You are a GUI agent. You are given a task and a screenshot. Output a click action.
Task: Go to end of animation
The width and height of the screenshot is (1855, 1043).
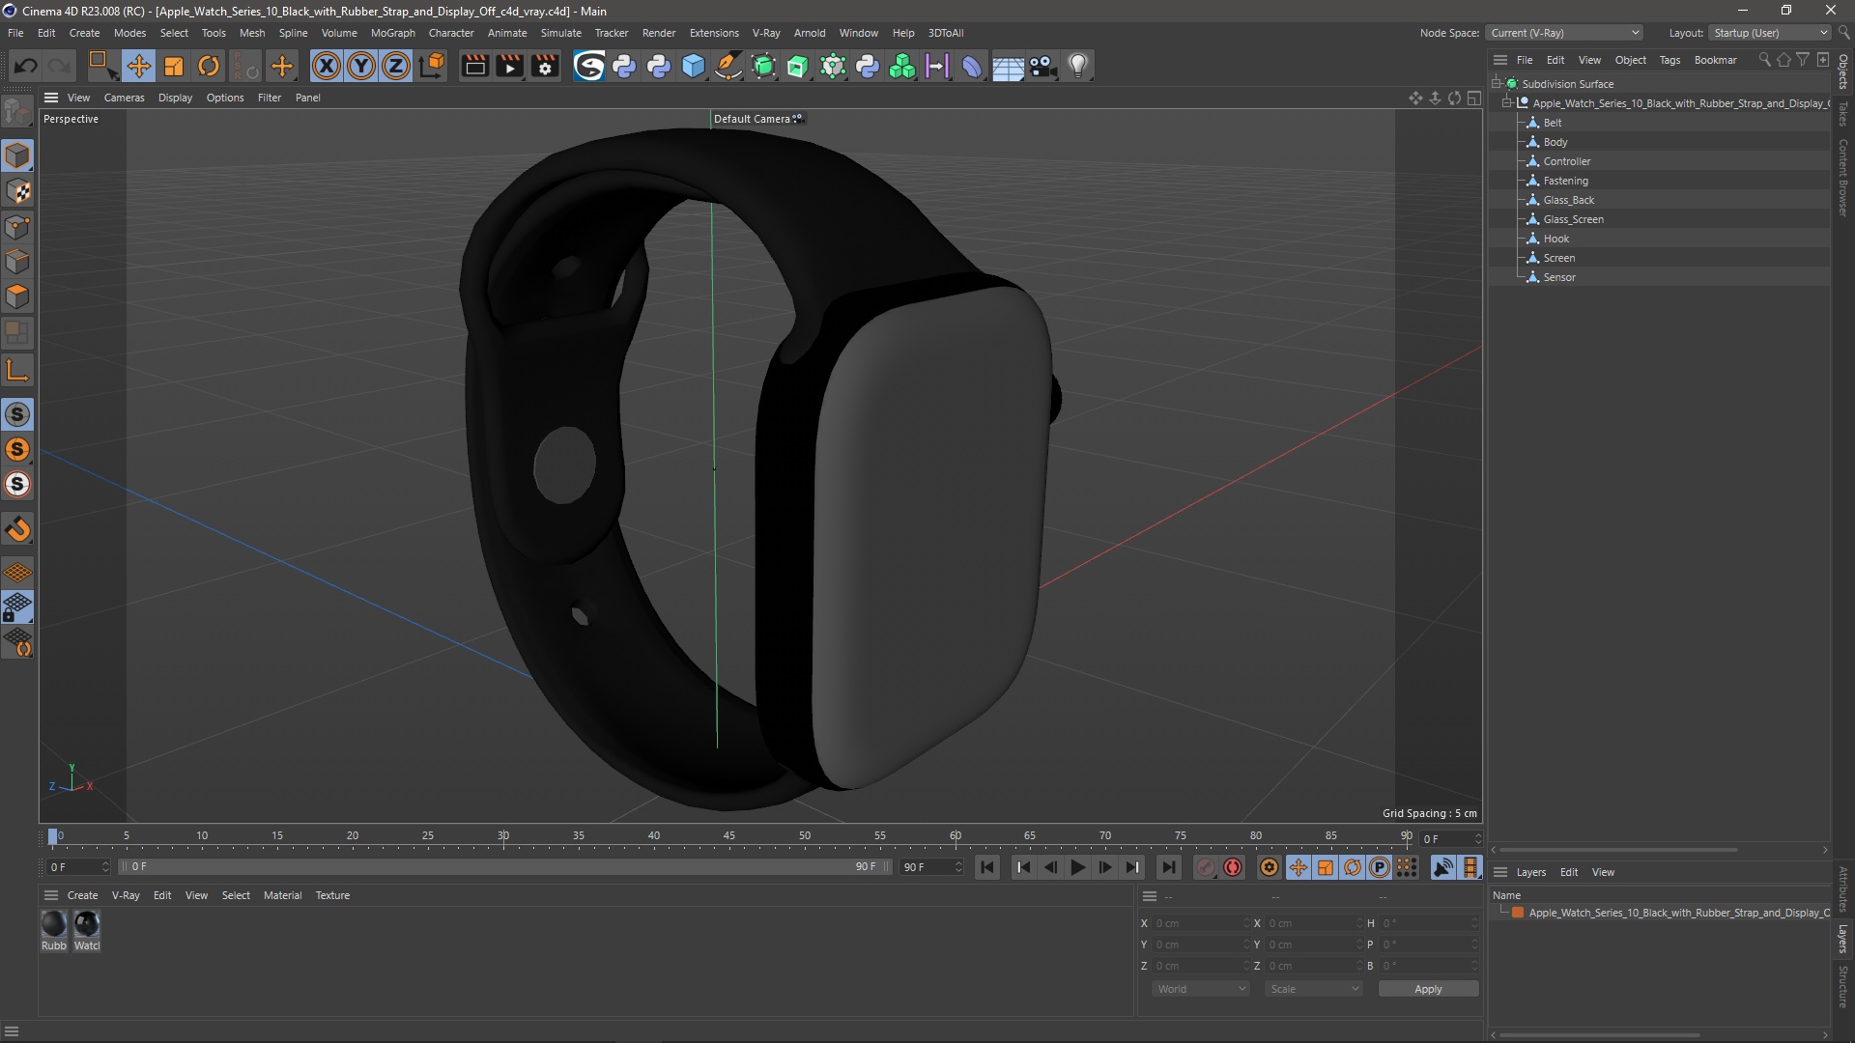(1168, 867)
